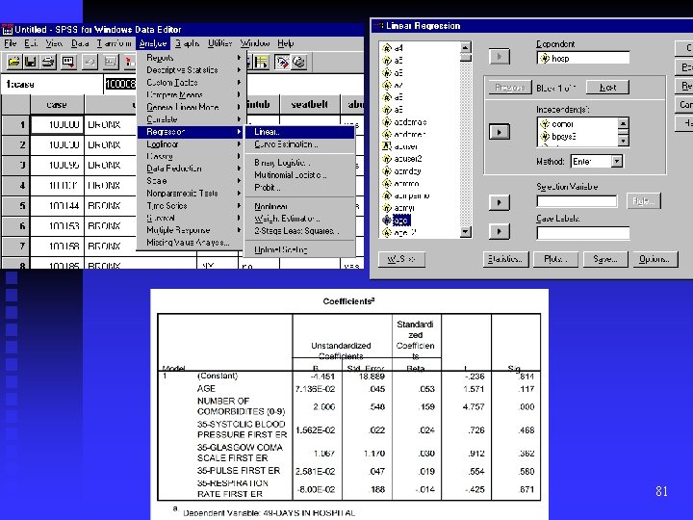This screenshot has height=520, width=693.
Task: Click the icon of the highlighted age variable
Action: pos(387,220)
